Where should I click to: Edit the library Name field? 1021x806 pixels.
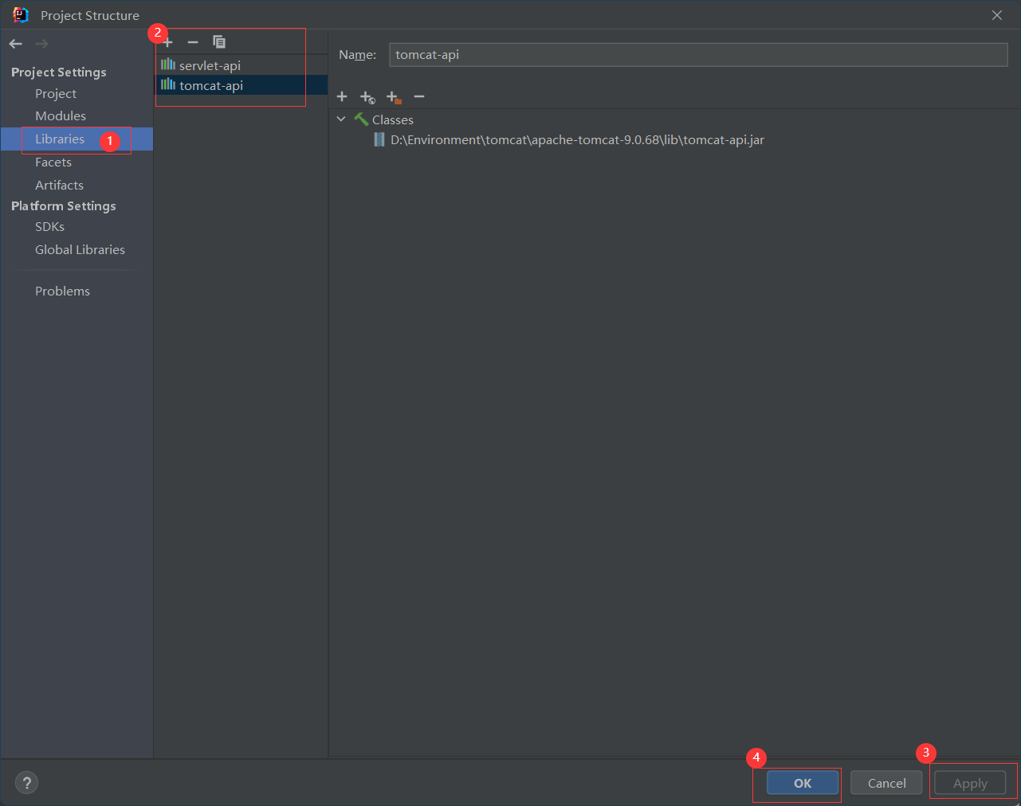[x=698, y=54]
